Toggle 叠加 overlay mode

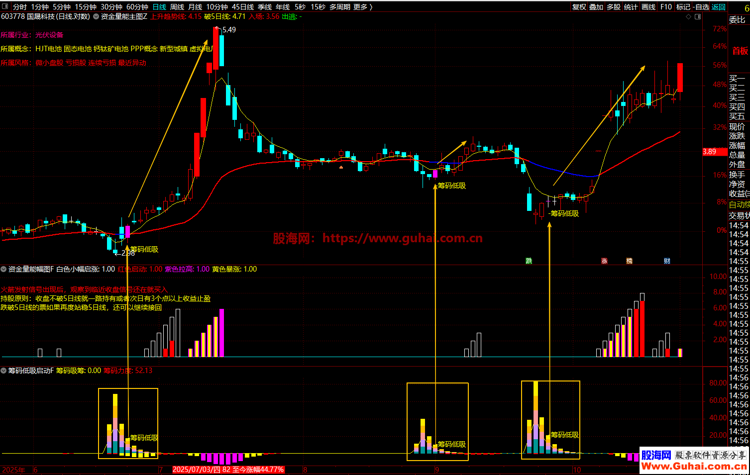[596, 7]
